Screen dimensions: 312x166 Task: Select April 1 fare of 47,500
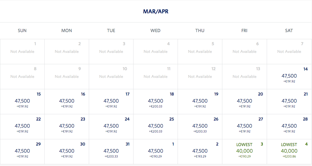click(155, 151)
